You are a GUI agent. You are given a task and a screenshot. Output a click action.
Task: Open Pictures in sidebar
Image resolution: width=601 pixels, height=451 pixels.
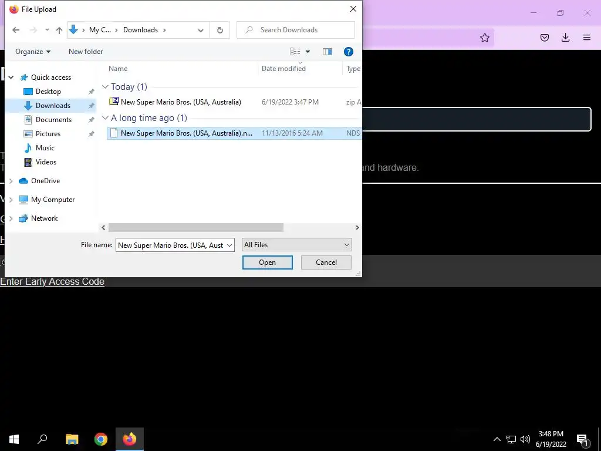(x=48, y=134)
